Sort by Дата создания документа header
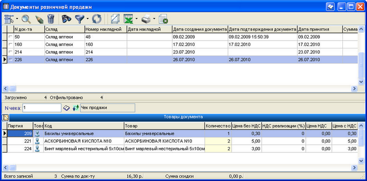Image resolution: width=367 pixels, height=181 pixels. coord(200,29)
